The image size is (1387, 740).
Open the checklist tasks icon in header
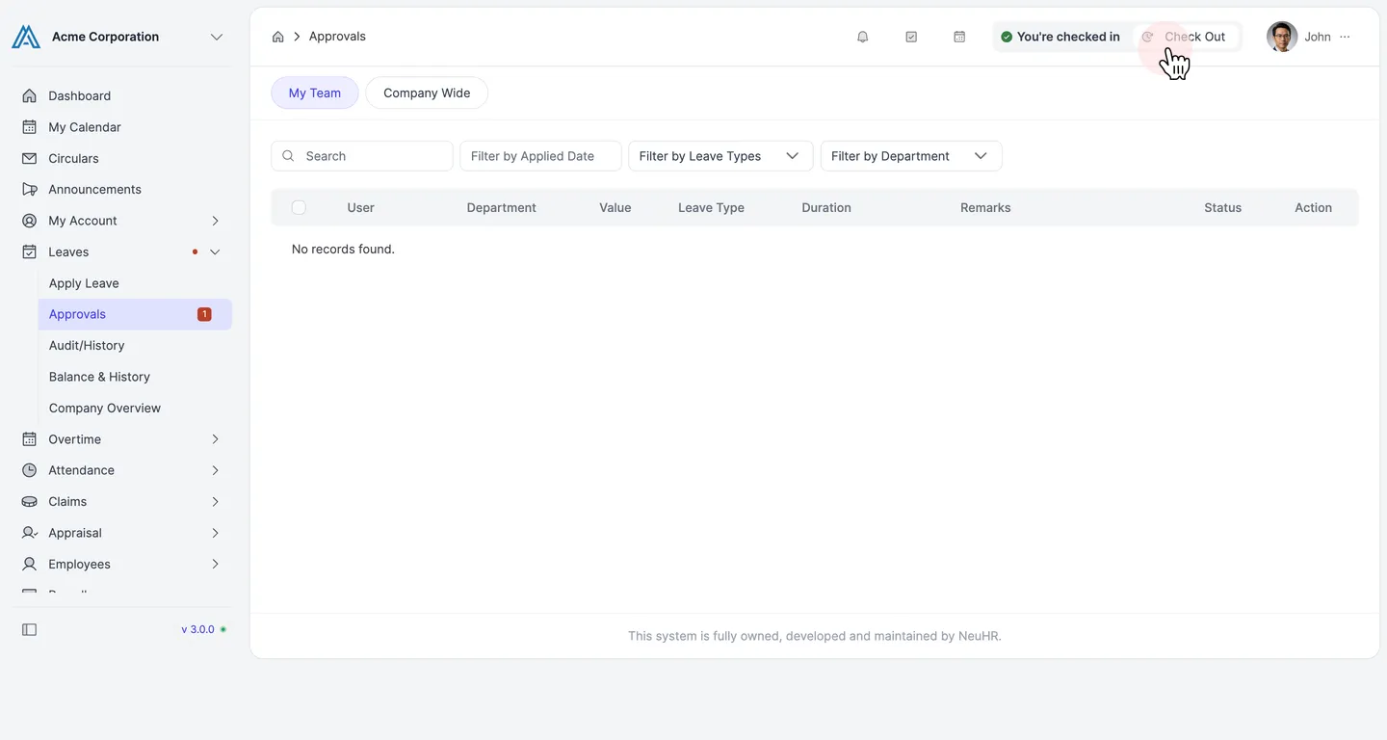coord(911,37)
